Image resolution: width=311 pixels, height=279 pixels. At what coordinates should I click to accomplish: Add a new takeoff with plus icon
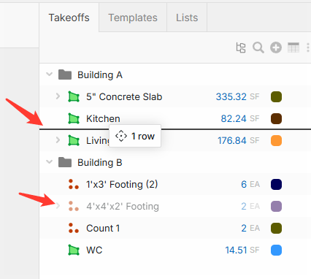(x=276, y=47)
